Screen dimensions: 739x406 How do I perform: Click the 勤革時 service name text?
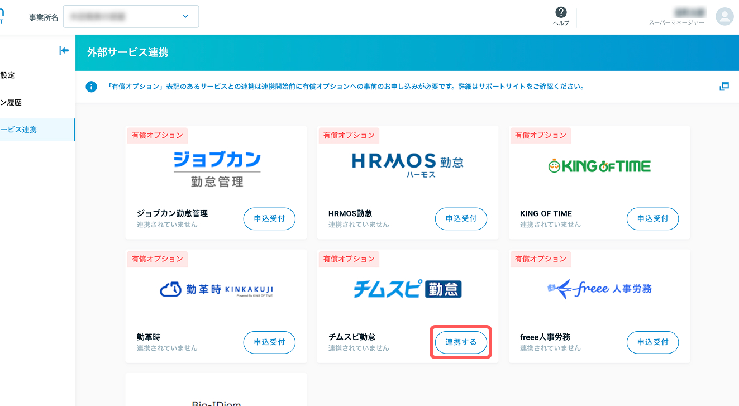click(149, 337)
